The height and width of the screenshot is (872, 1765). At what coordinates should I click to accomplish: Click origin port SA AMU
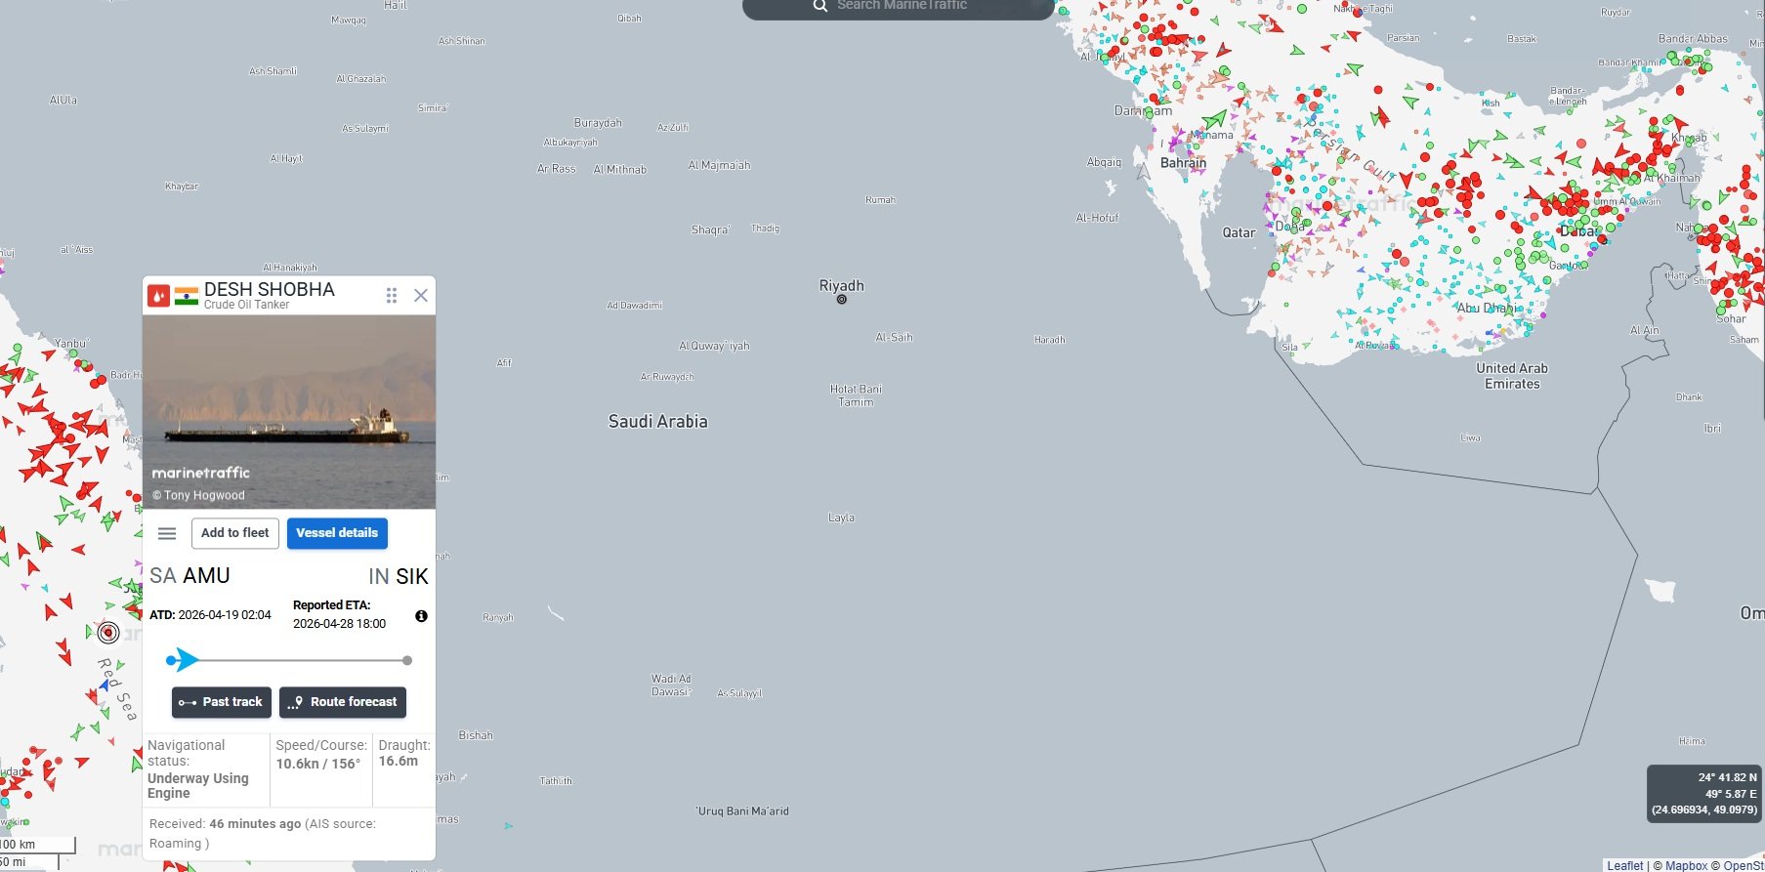click(x=189, y=576)
